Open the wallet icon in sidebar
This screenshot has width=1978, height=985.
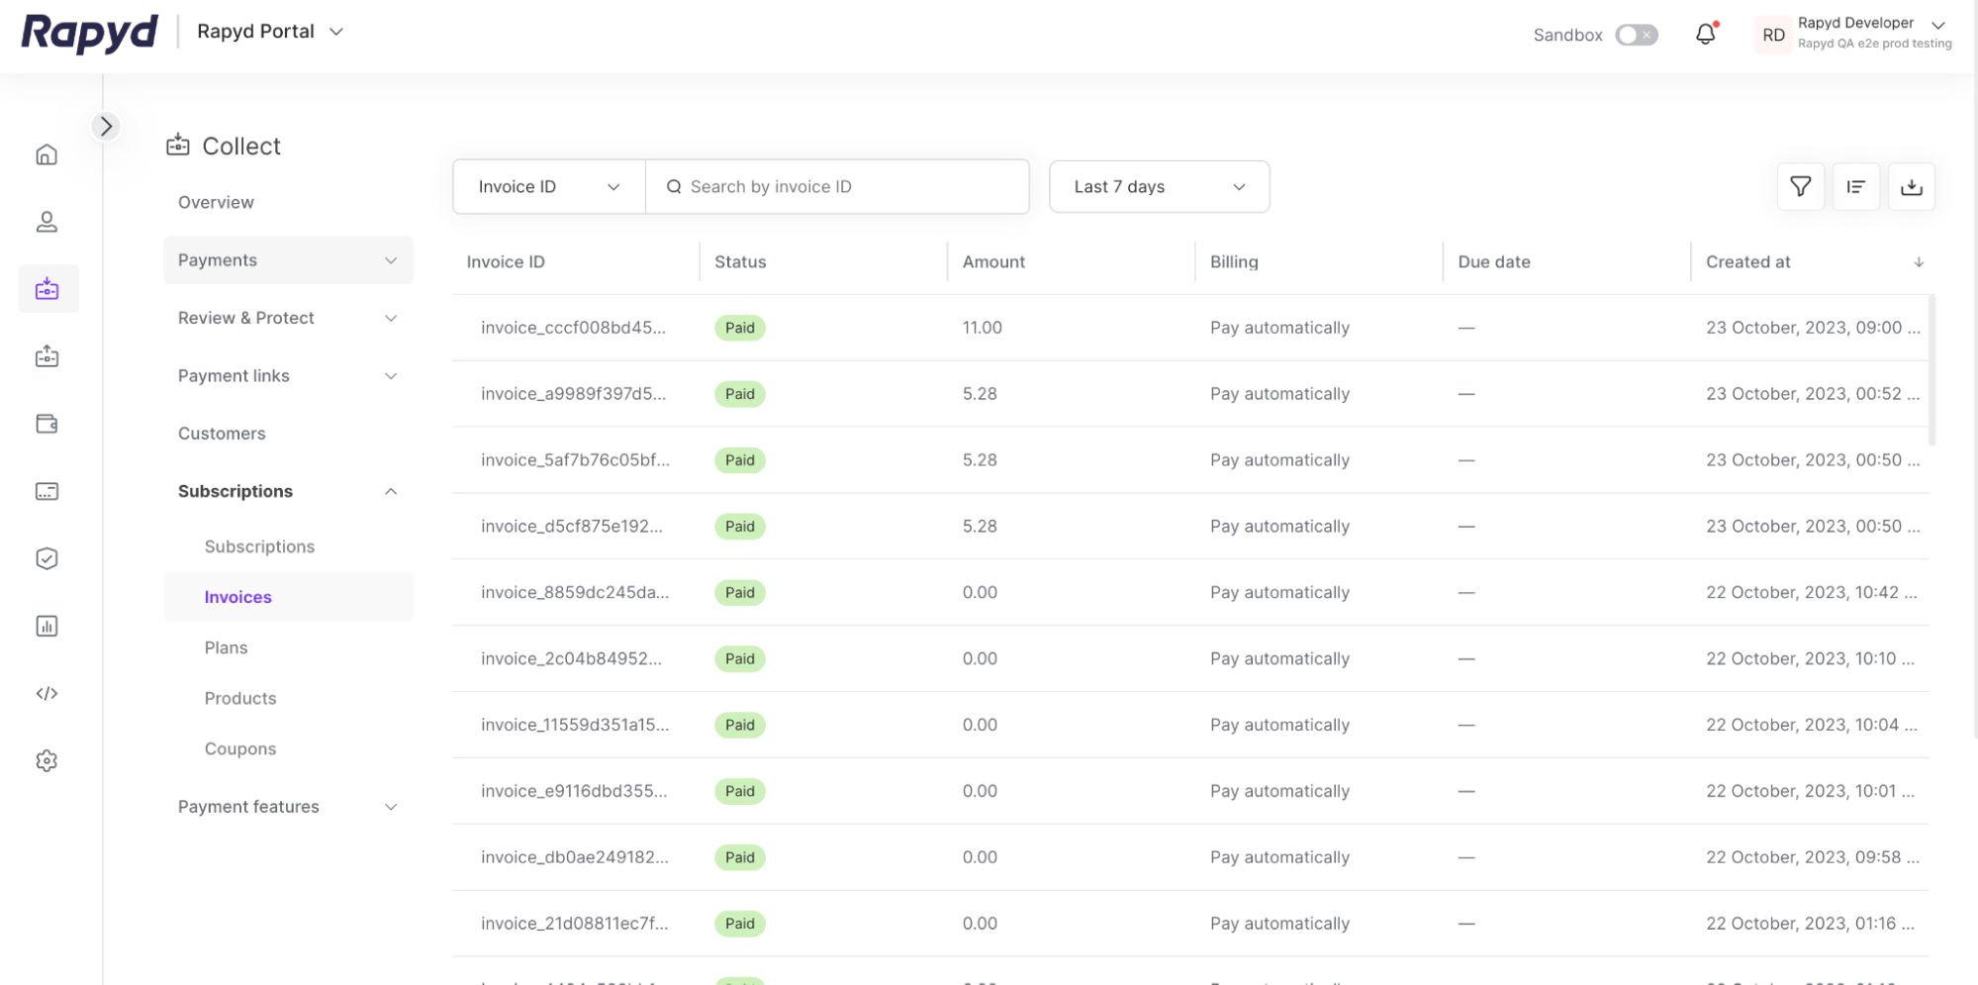point(47,424)
